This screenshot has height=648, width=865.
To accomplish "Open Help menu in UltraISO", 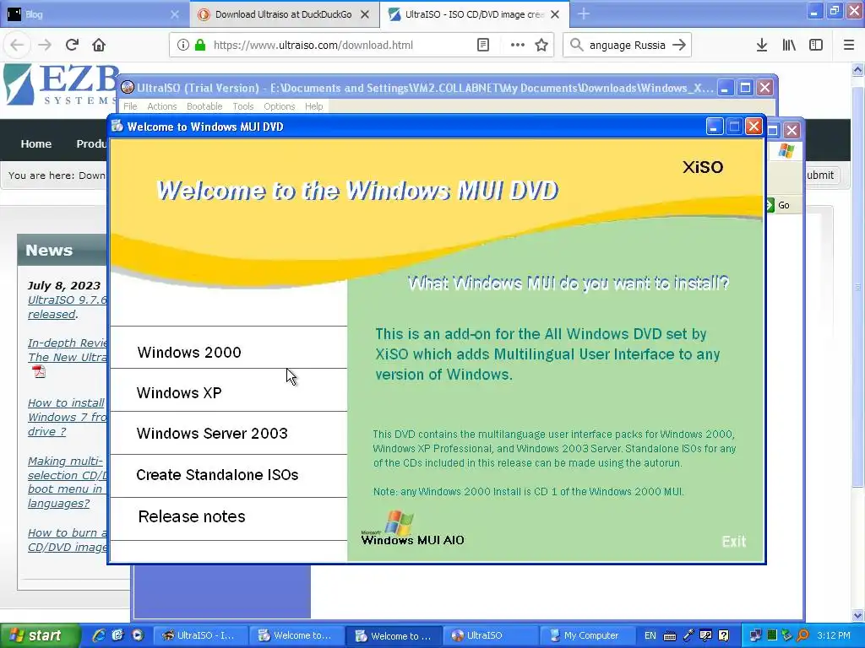I will [x=314, y=106].
